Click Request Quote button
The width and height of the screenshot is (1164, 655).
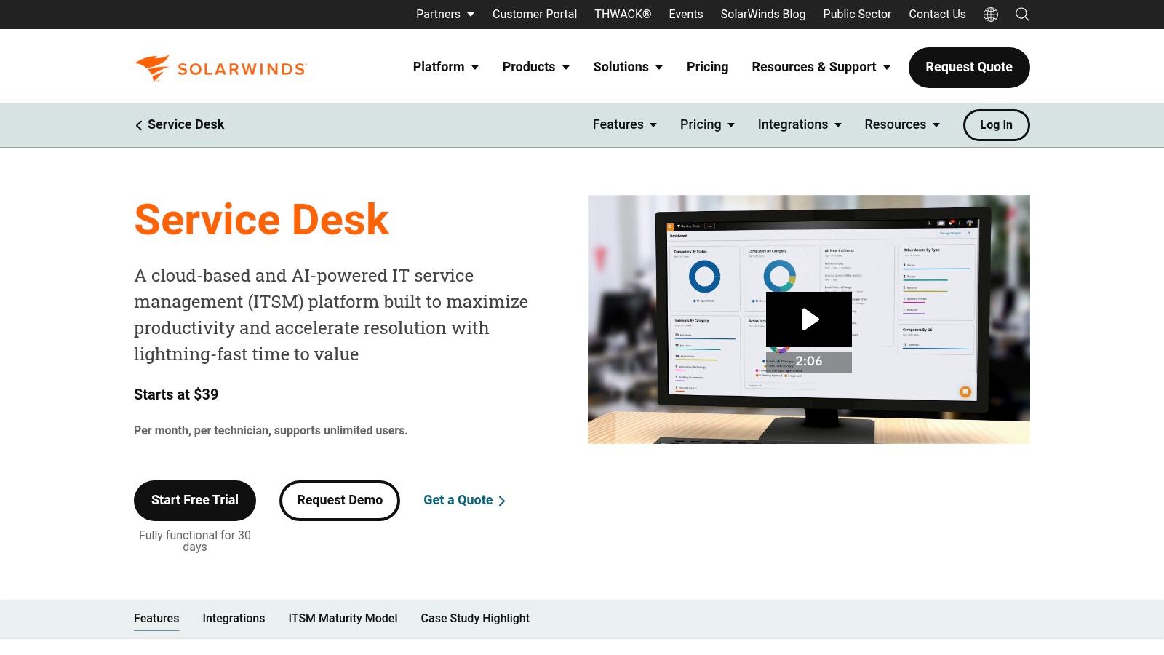969,68
